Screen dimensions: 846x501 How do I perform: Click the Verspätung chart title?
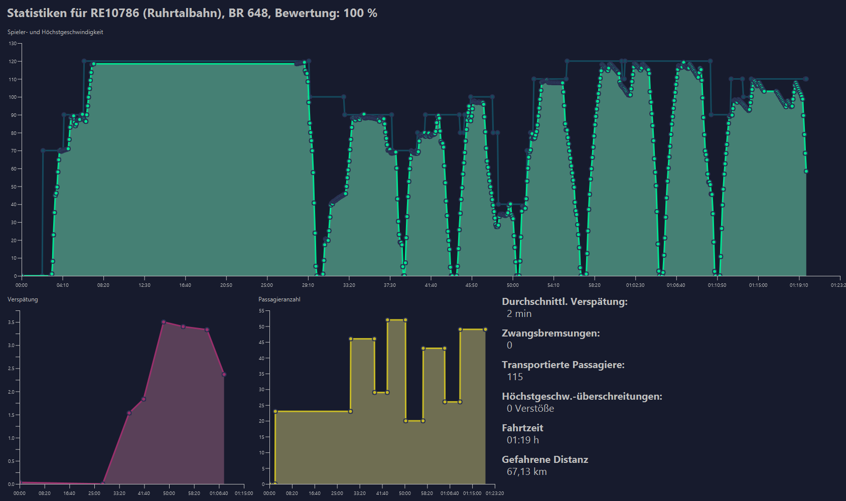click(x=23, y=299)
